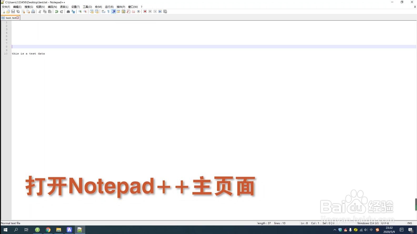This screenshot has height=234, width=417.
Task: Click the Close All toolbar icon
Action: tap(28, 12)
